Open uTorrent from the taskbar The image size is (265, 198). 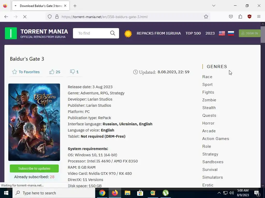click(x=165, y=193)
